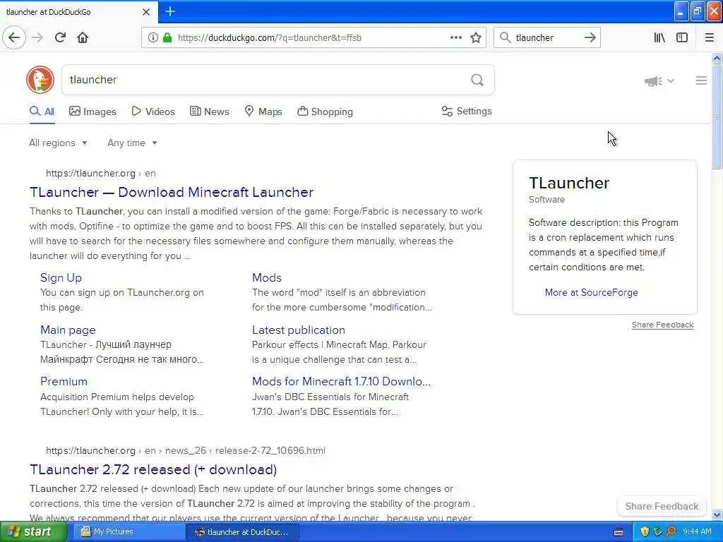Screen dimensions: 723x542
Task: Click the 9:44 AM clock
Action: point(697,532)
